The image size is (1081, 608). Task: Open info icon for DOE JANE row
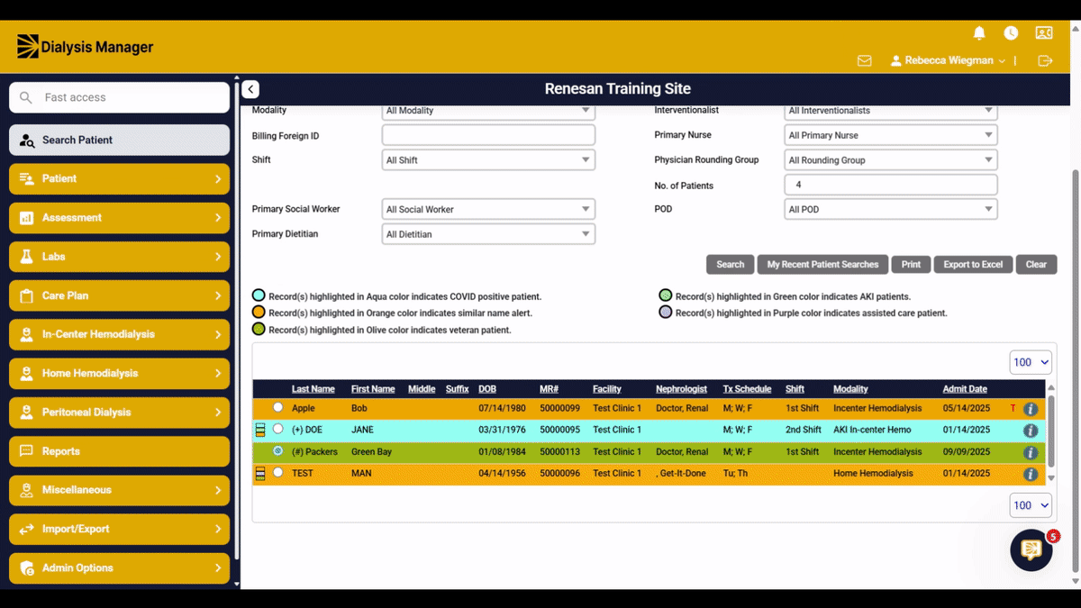coord(1031,431)
